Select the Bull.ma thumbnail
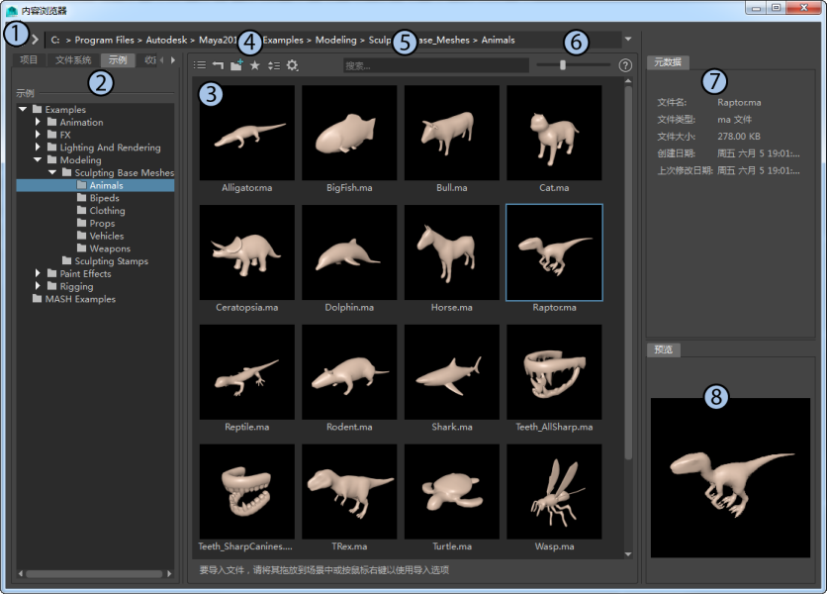Screen dimensions: 827x594 point(451,133)
